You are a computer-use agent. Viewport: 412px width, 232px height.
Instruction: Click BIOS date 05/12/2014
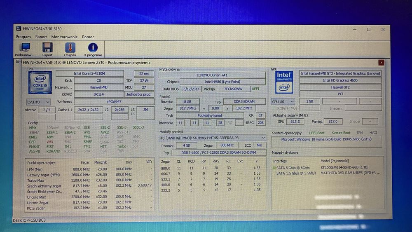click(x=190, y=89)
